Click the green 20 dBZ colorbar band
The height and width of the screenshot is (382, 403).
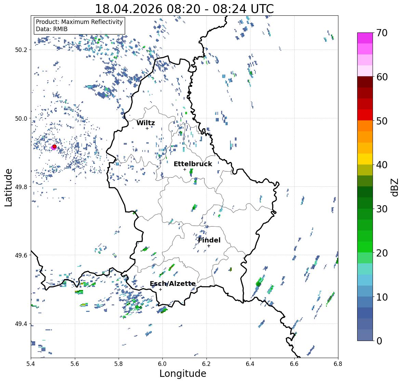365,247
